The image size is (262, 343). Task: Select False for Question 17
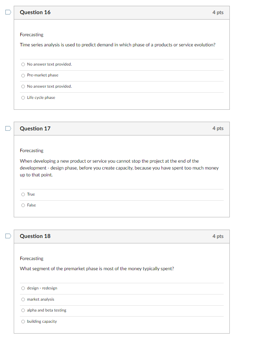22,205
